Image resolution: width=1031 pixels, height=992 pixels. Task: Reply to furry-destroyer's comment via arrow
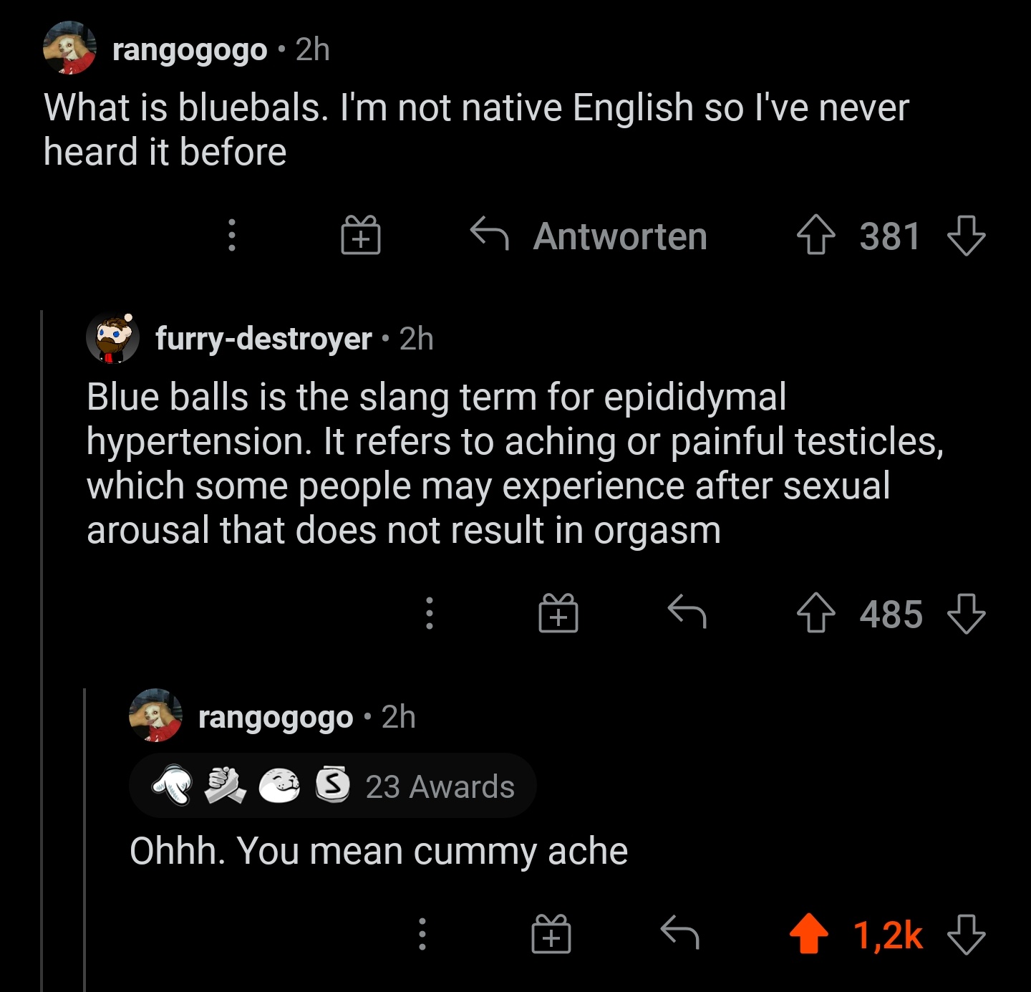(x=687, y=612)
